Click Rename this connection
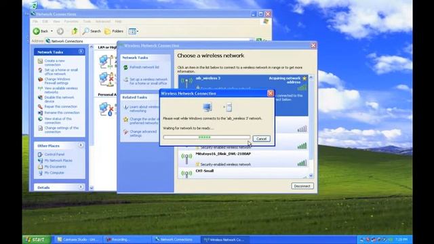Screen dimensions: 434x244 [62, 113]
